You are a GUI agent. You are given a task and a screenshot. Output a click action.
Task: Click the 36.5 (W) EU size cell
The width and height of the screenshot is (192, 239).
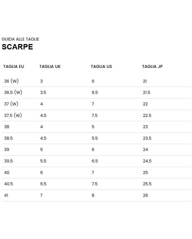click(13, 92)
